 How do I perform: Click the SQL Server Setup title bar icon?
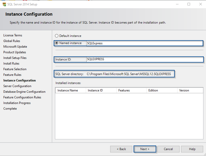4,4
